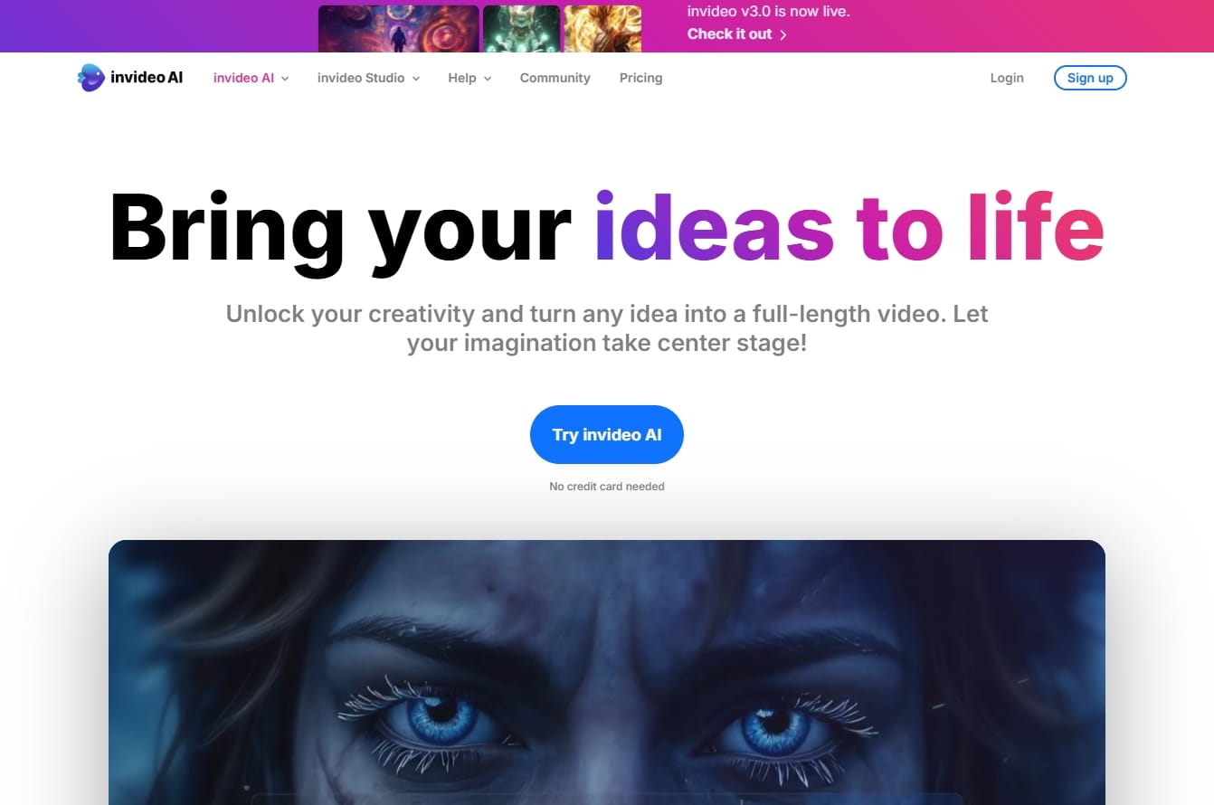Open the green robot banner thumbnail
Image resolution: width=1214 pixels, height=805 pixels.
[521, 29]
